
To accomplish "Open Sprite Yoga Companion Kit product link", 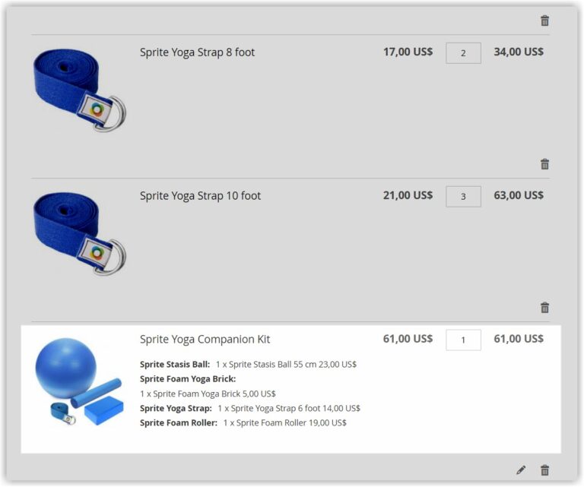I will pyautogui.click(x=205, y=340).
